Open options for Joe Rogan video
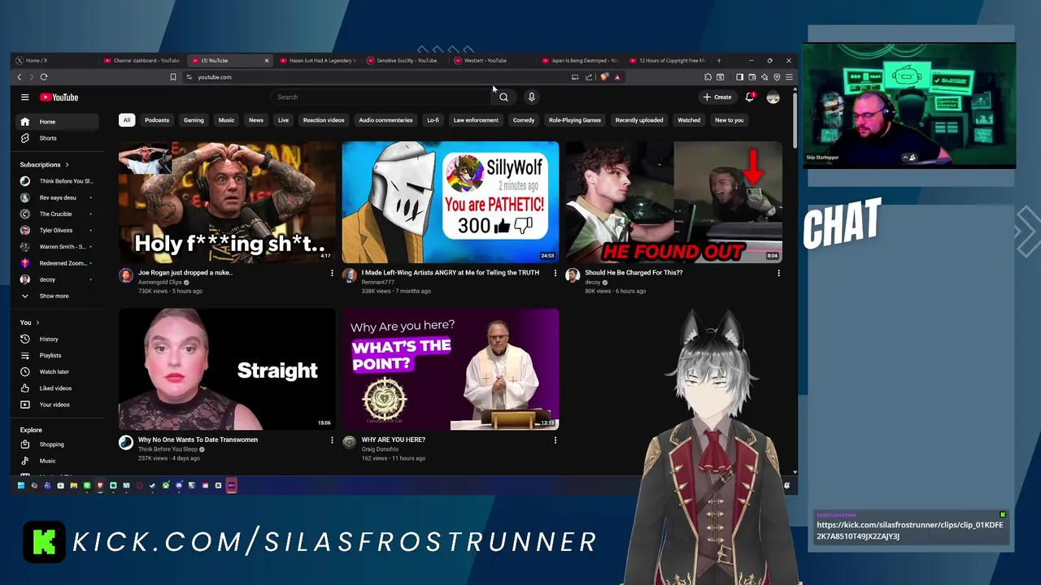1041x585 pixels. tap(332, 273)
